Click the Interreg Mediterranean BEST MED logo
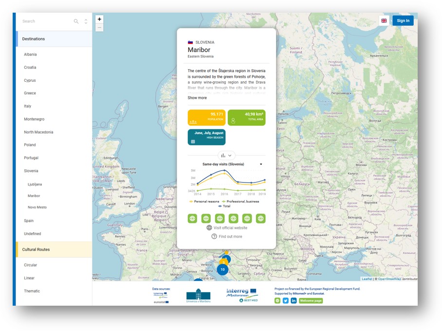Screen dimensions: 443x331 point(242,295)
